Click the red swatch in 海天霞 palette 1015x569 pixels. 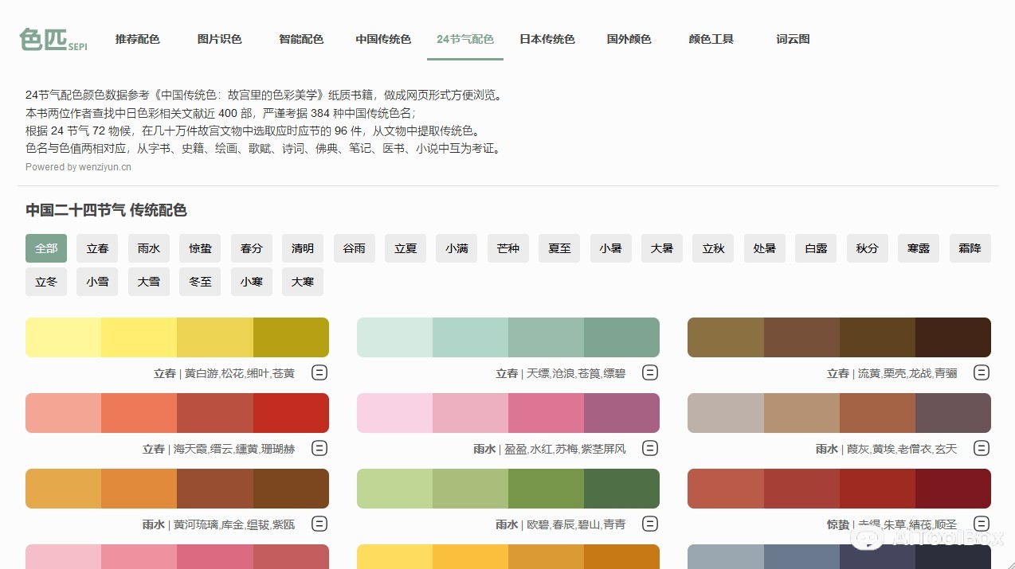291,412
